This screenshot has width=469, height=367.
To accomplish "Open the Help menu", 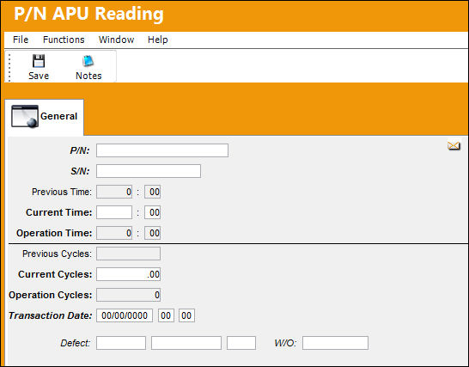I will 158,40.
